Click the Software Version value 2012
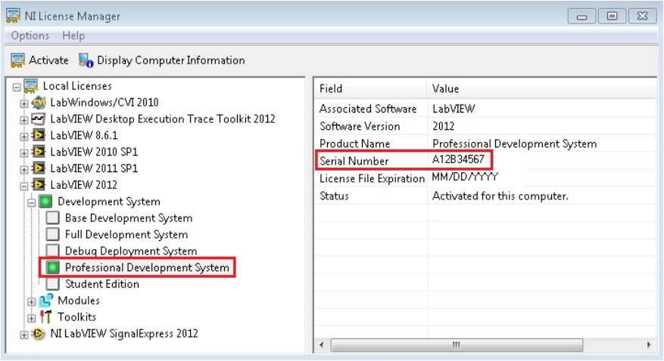The height and width of the screenshot is (361, 664). coord(444,126)
